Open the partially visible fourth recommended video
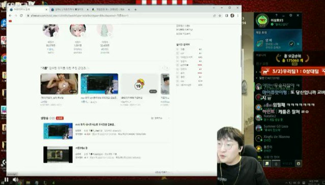Image resolution: width=325 pixels, height=185 pixels. tap(165, 84)
